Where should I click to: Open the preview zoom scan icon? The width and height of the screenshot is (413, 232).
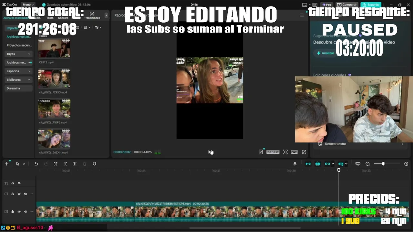pos(285,152)
